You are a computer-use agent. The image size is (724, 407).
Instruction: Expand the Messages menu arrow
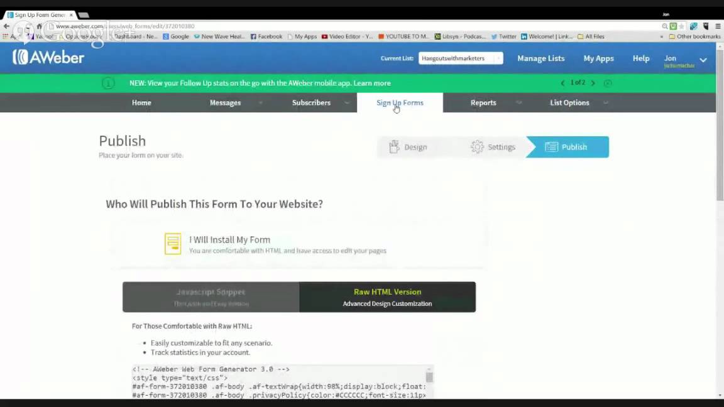(260, 103)
